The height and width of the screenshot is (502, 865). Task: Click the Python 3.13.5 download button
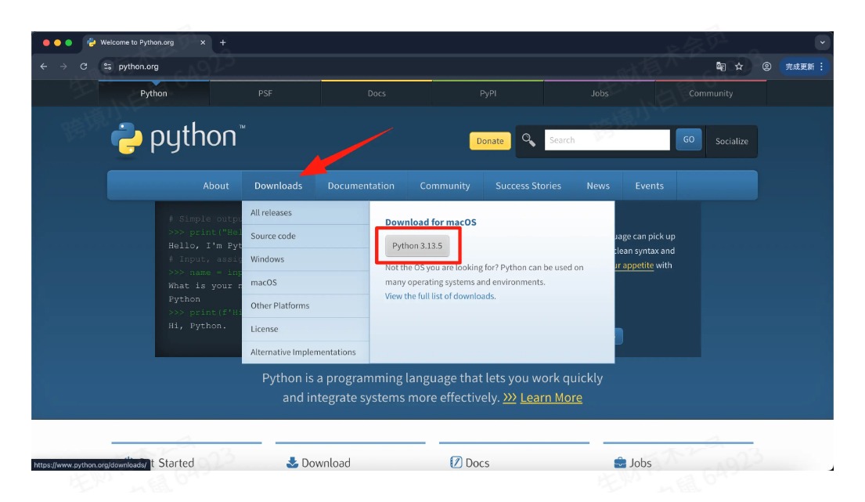click(x=417, y=246)
